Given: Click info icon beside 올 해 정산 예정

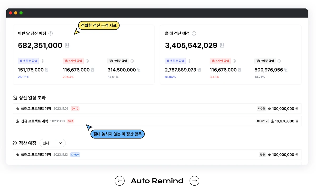Looking at the screenshot, I should 194,33.
